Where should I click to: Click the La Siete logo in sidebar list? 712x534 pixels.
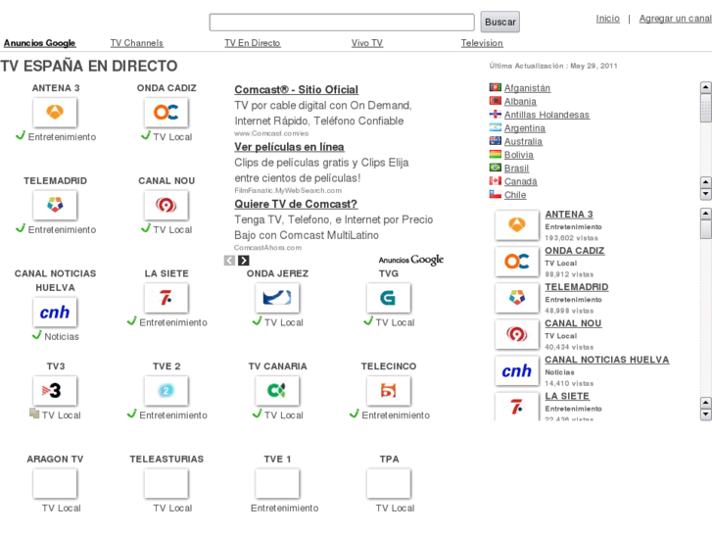[x=517, y=407]
